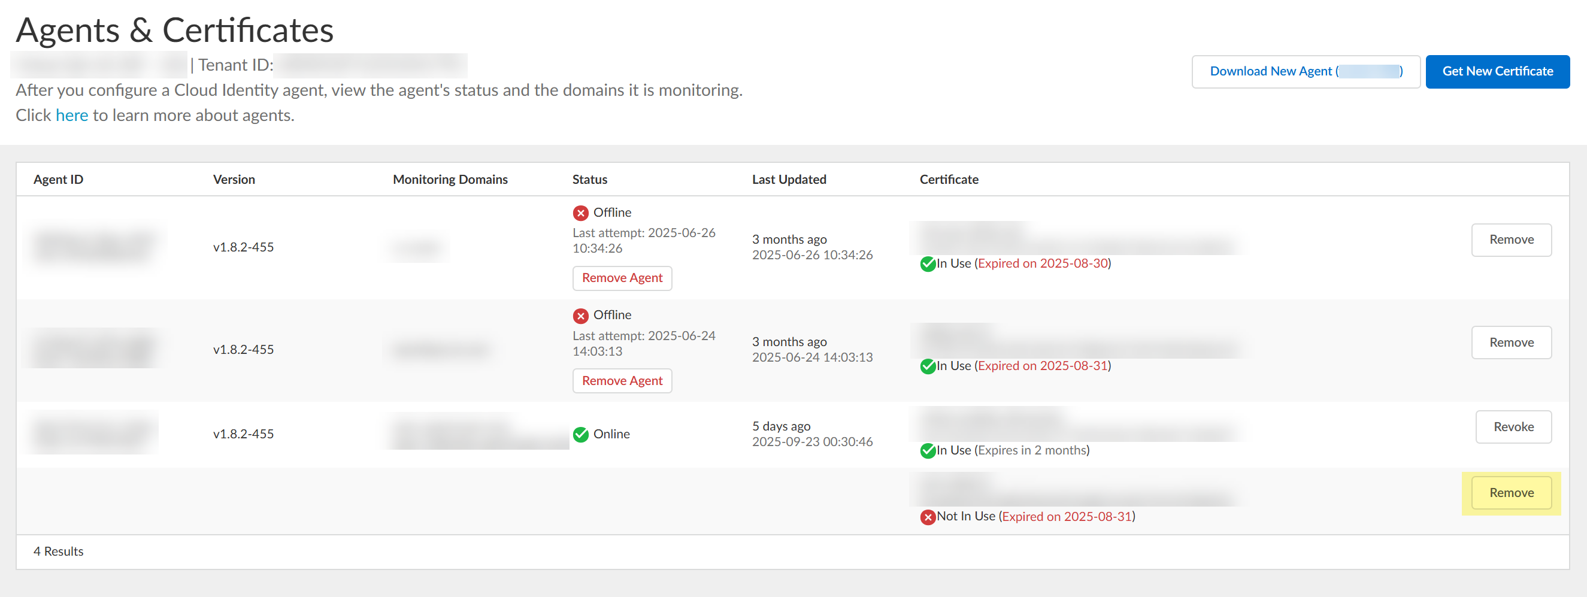Remove the certificate expired on 2025-08-30
The image size is (1587, 597).
tap(1510, 240)
